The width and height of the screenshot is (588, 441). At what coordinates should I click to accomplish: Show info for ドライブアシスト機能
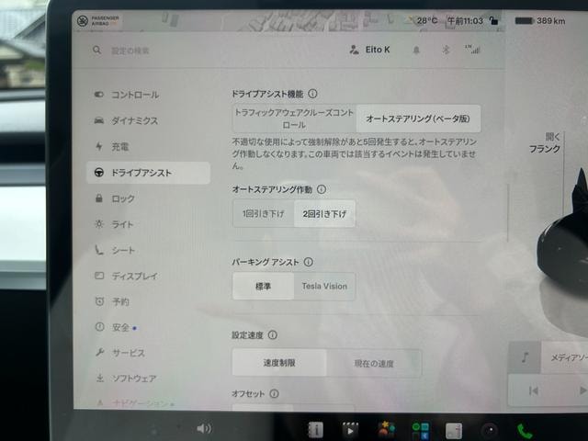(x=312, y=94)
